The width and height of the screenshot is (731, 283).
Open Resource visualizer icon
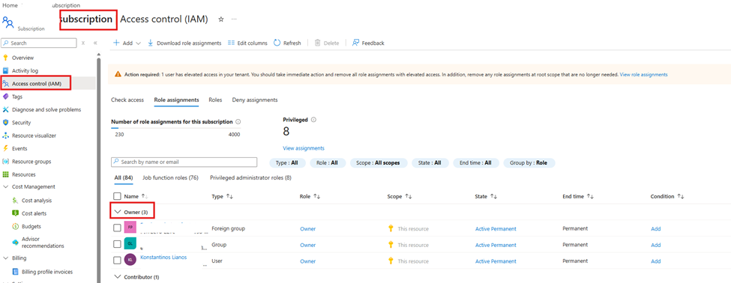[5, 136]
